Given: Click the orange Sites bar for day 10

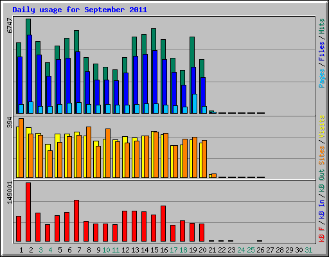Looking at the screenshot, I should pyautogui.click(x=108, y=153).
